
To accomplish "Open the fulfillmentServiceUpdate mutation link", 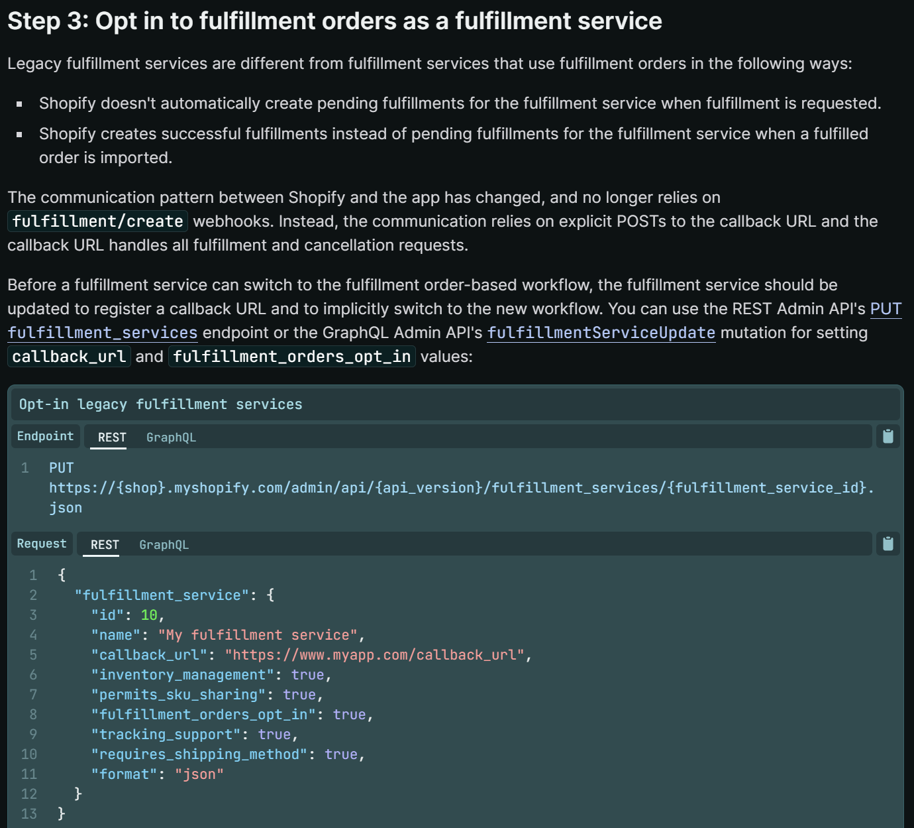I will (600, 333).
